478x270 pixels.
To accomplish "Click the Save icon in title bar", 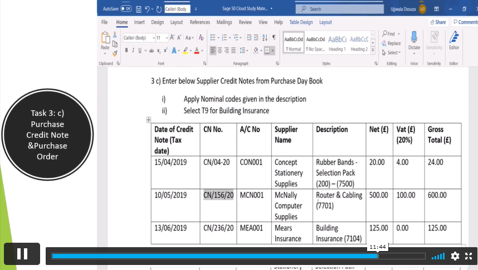I will point(138,9).
